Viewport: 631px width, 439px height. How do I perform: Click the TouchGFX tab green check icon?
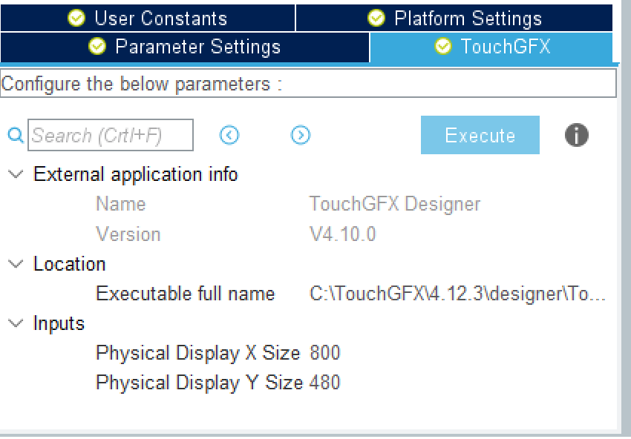point(443,46)
